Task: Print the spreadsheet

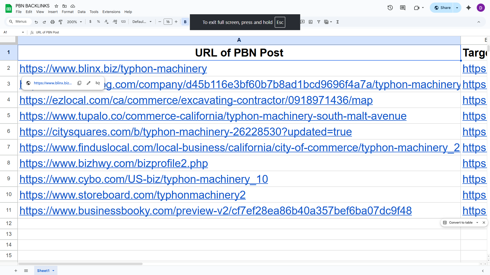Action: click(x=53, y=22)
